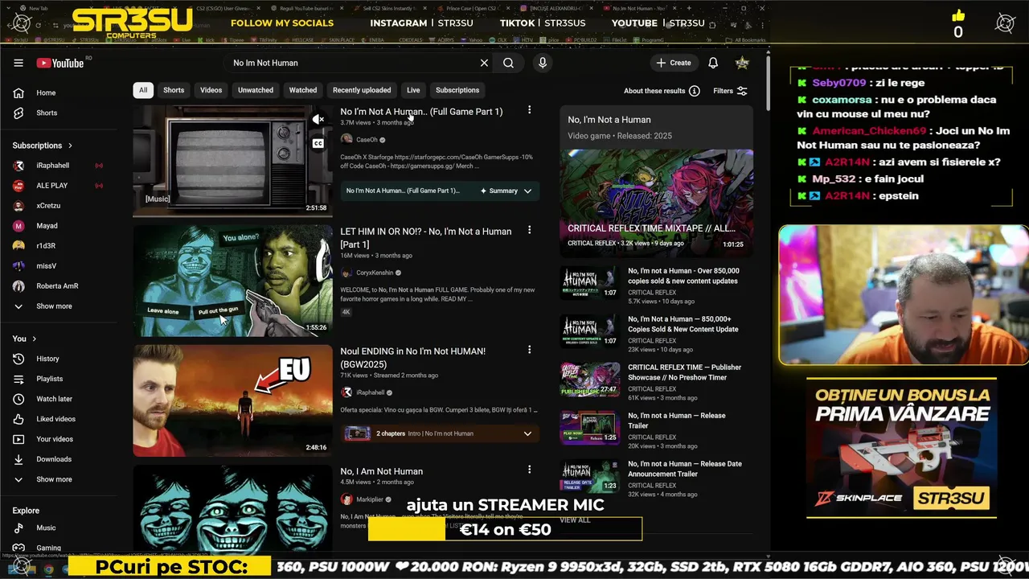Run search with the magnifier button

coord(508,63)
